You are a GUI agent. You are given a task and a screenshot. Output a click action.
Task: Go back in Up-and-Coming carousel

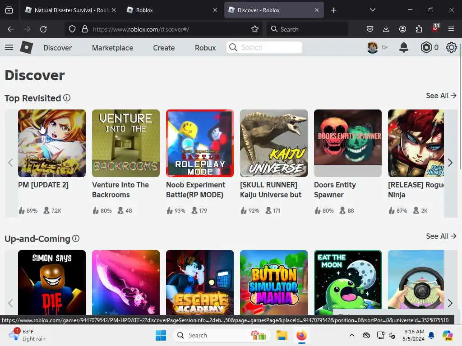[x=11, y=303]
